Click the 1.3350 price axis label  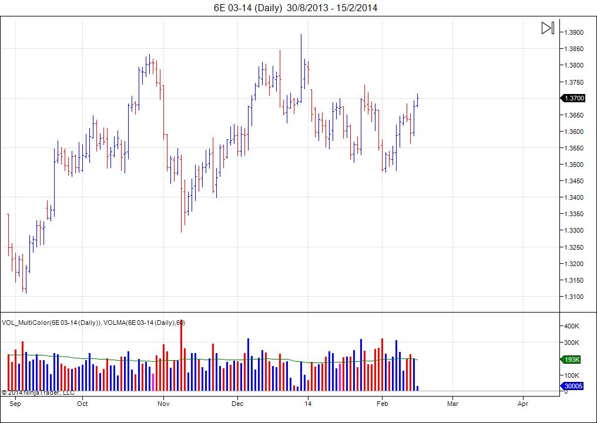pos(573,214)
